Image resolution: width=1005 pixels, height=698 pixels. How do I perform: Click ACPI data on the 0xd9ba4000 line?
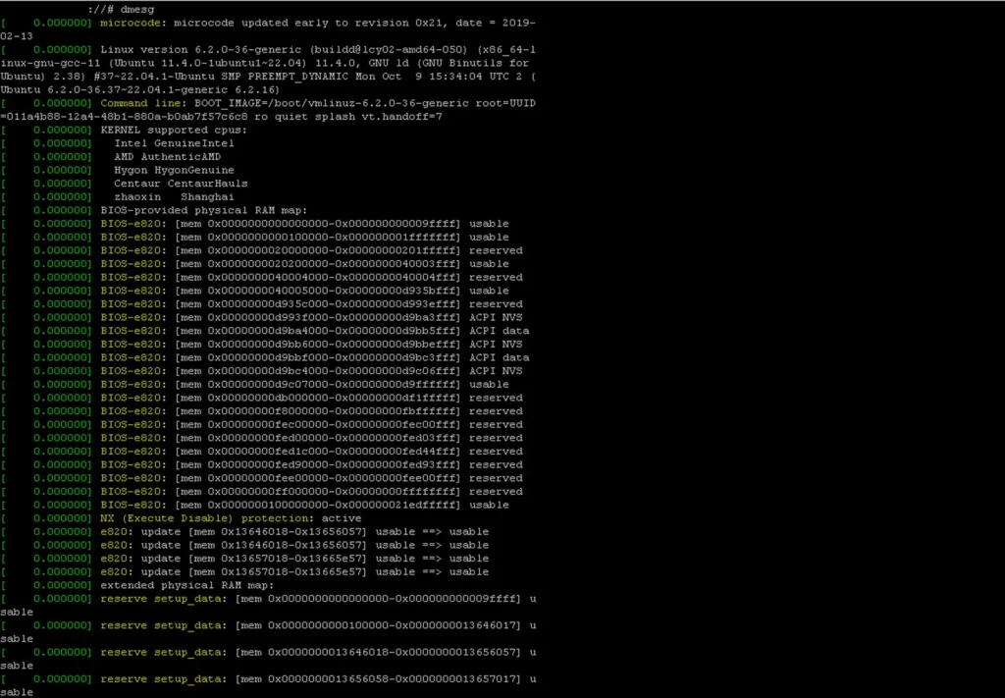tap(499, 331)
